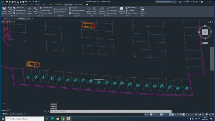Click Reset Text in the Dimension panel
Viewport: 215px width, 121px height.
click(x=112, y=8)
